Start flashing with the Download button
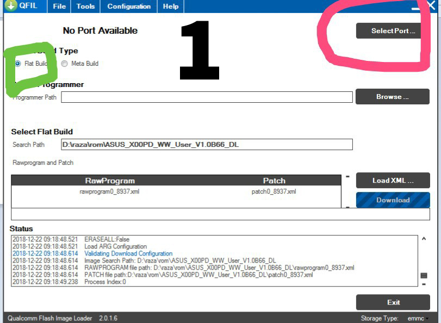 (x=393, y=200)
